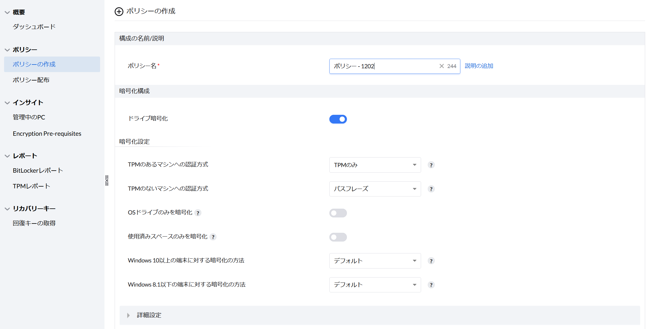Open Encryption Pre-requisites page
Screen dimensions: 646x329
47,134
